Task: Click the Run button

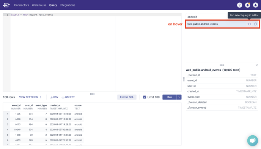Action: (170, 97)
